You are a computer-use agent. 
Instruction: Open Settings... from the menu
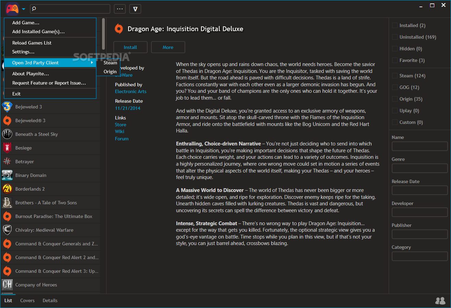(x=50, y=52)
